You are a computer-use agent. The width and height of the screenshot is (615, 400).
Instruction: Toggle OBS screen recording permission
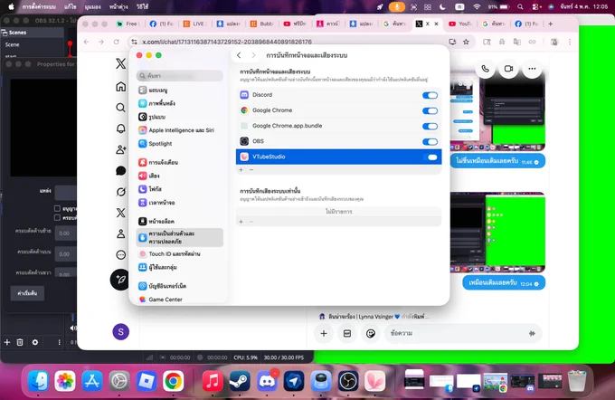tap(430, 142)
